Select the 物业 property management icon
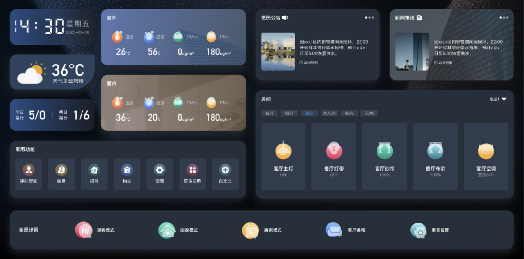The image size is (524, 259). coord(127,170)
